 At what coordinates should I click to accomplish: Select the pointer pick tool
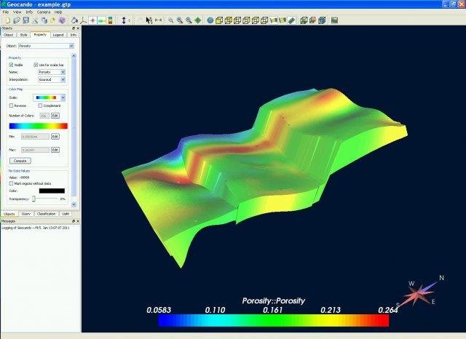tap(149, 20)
